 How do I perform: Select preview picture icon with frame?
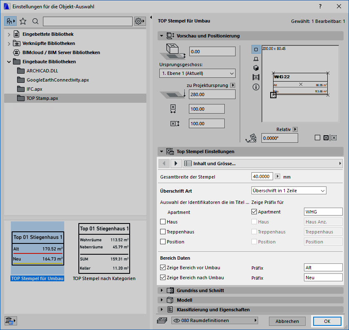pos(256,77)
